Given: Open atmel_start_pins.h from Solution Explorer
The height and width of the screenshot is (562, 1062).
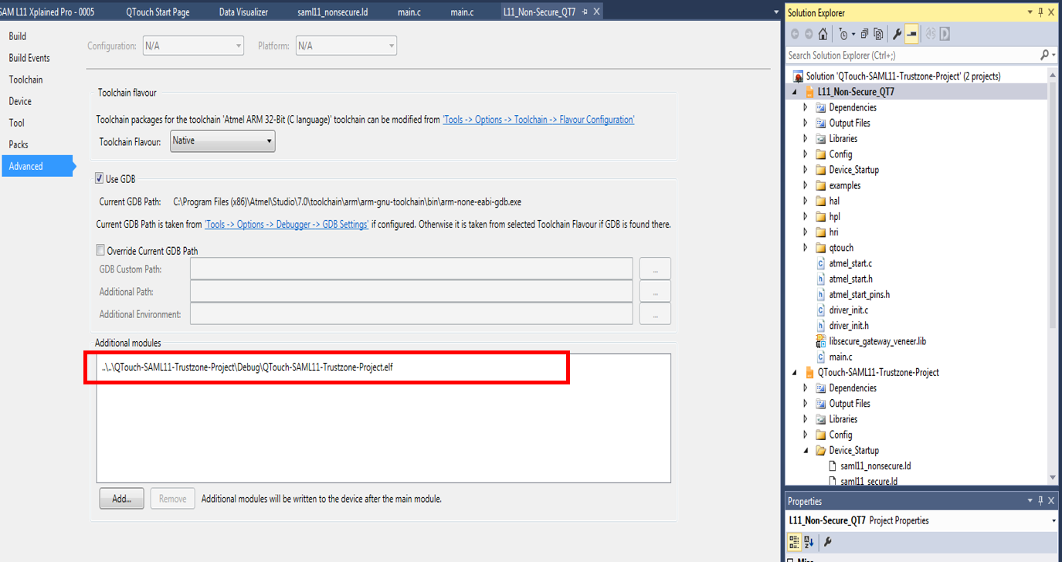Looking at the screenshot, I should pos(859,294).
